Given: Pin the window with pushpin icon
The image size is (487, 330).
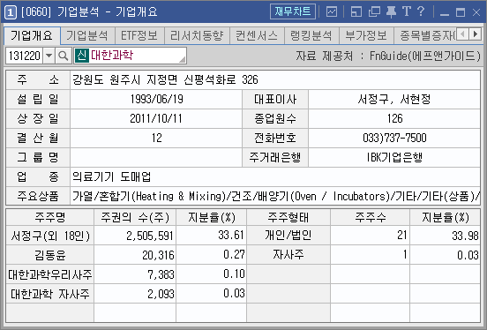Looking at the screenshot, I should click(x=391, y=12).
